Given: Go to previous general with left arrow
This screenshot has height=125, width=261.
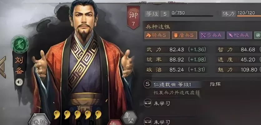Looking at the screenshot, I should (3, 67).
